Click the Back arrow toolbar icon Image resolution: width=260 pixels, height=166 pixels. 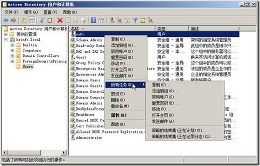point(6,20)
